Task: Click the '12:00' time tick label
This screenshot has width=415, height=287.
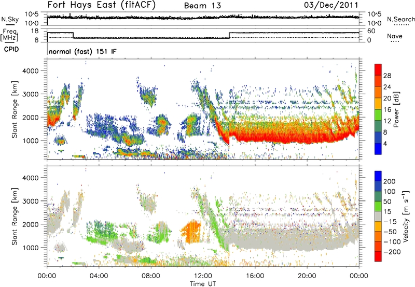Action: (203, 276)
